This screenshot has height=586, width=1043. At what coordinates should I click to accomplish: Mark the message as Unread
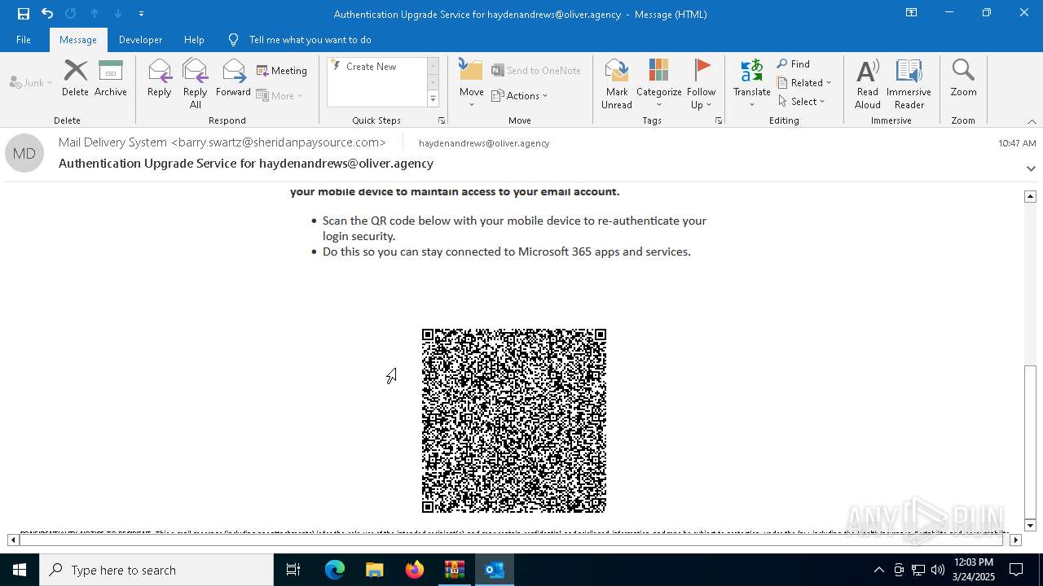click(617, 83)
